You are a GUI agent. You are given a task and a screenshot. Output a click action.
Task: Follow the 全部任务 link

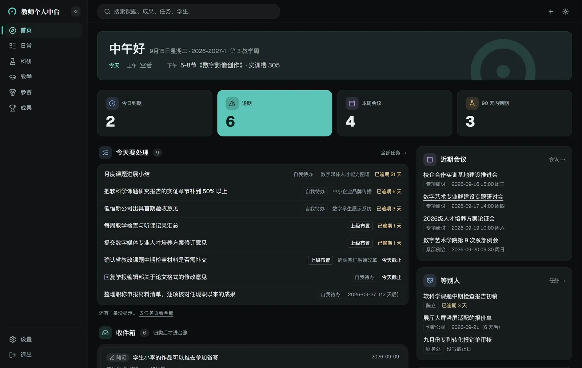tap(394, 153)
